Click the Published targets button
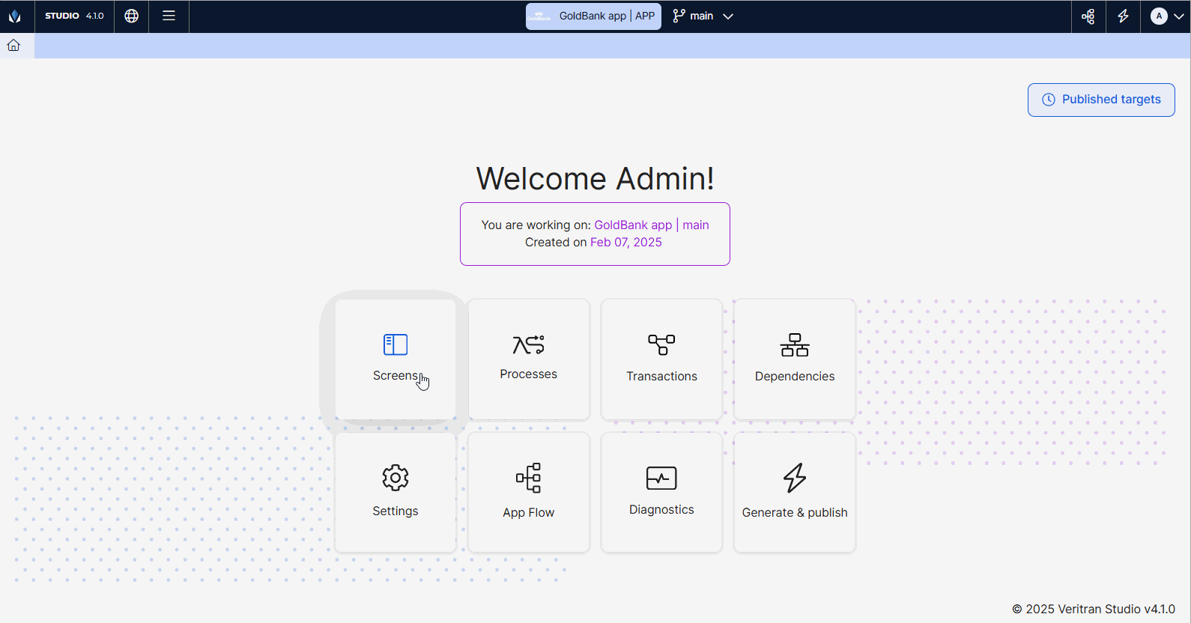This screenshot has height=623, width=1191. [1100, 100]
